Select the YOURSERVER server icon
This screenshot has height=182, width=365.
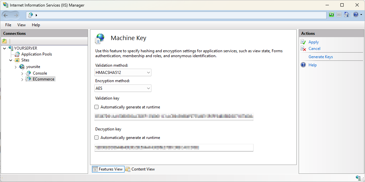click(11, 48)
